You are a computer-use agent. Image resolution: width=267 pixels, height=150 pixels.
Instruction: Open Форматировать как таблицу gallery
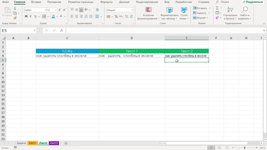pyautogui.click(x=169, y=13)
